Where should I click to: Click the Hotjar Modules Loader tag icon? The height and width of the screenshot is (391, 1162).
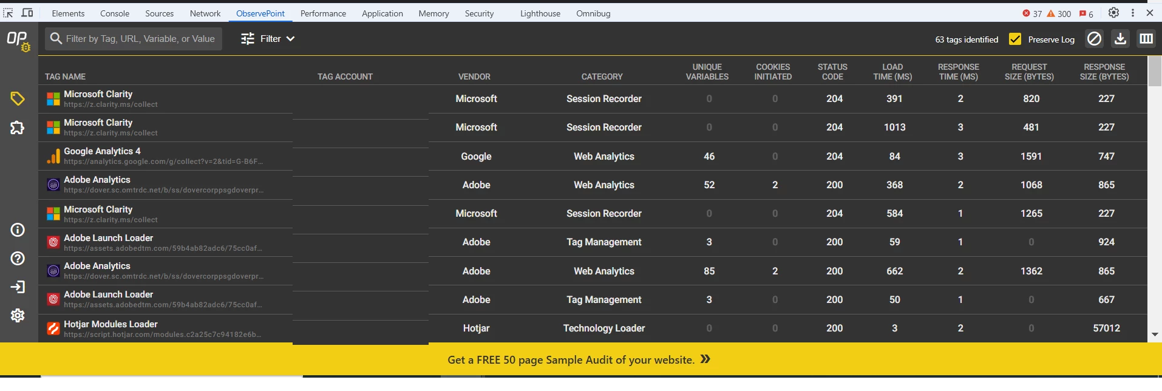point(53,328)
